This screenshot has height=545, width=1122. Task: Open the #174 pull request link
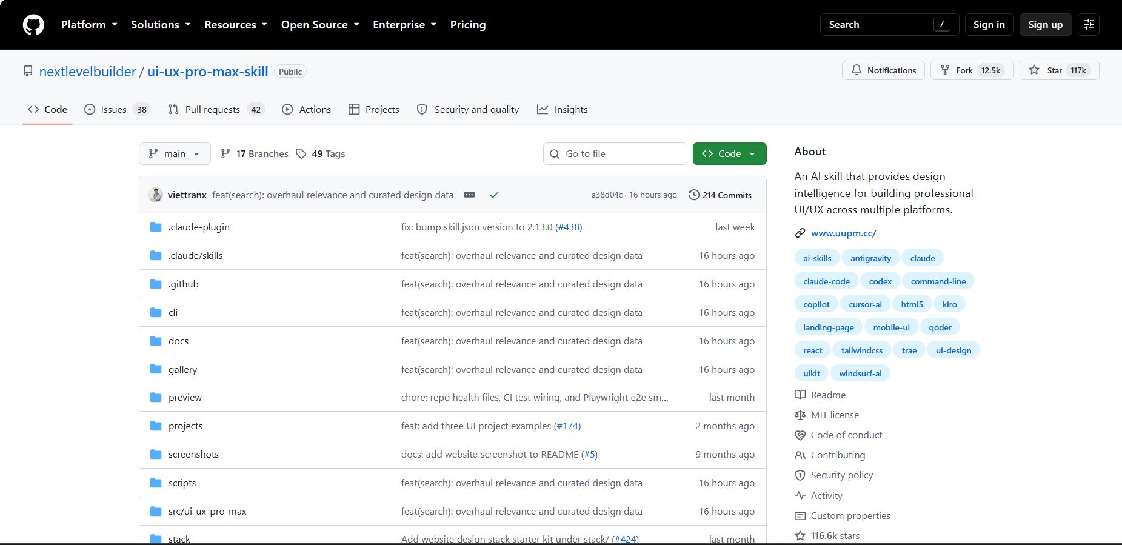click(567, 426)
